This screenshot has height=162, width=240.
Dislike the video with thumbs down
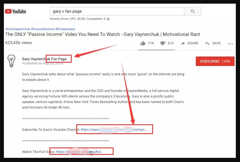167,43
